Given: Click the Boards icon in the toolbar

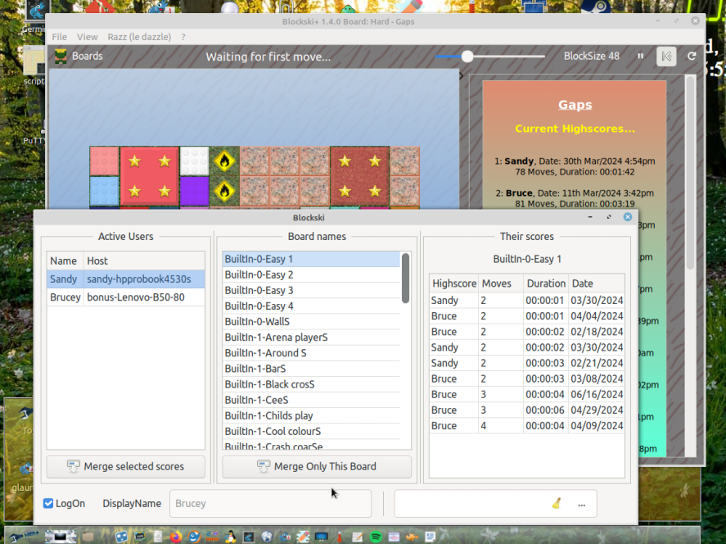Looking at the screenshot, I should coord(61,57).
